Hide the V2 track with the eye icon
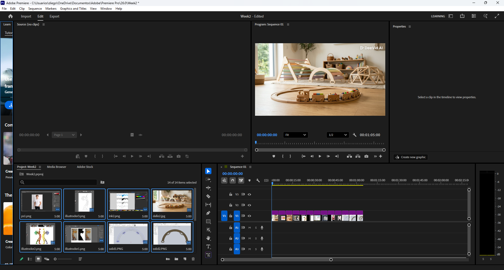This screenshot has height=270, width=504. pyautogui.click(x=249, y=205)
